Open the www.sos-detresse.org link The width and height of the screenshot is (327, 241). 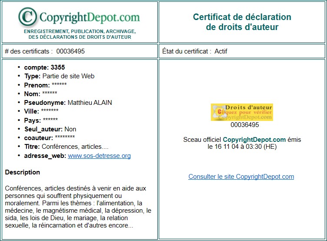[99, 156]
